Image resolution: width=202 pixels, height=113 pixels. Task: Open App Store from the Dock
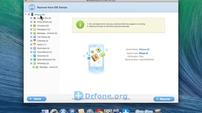(x=63, y=111)
